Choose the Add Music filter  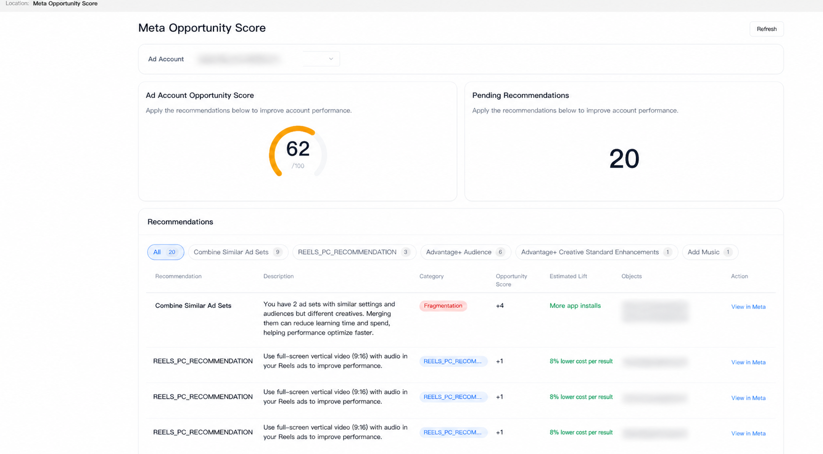point(709,252)
